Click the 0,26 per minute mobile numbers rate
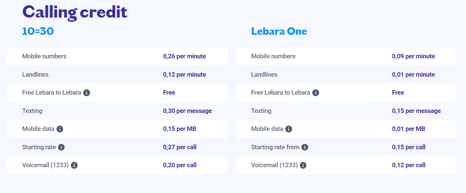The width and height of the screenshot is (466, 193). coord(184,56)
